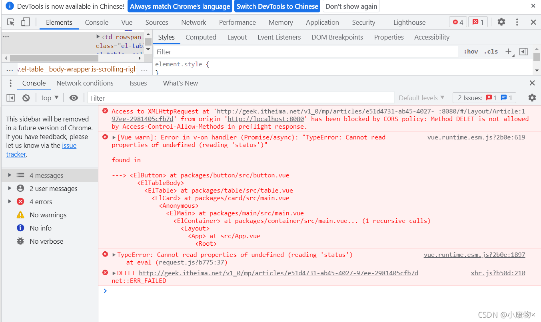
Task: Open the Network conditions drawer tab
Action: point(85,83)
